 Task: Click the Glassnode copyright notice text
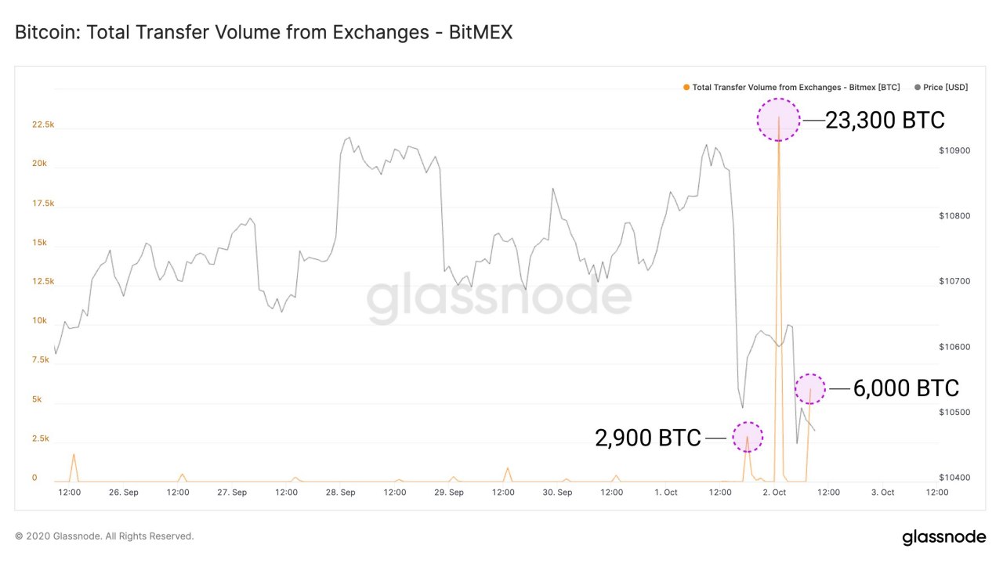click(104, 536)
